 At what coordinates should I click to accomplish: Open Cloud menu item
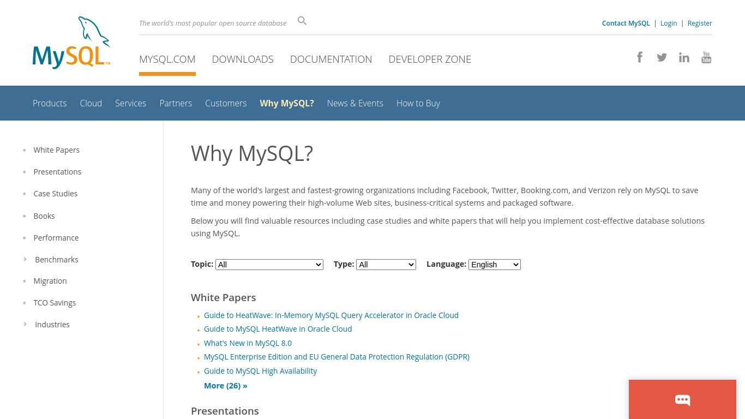click(x=91, y=103)
